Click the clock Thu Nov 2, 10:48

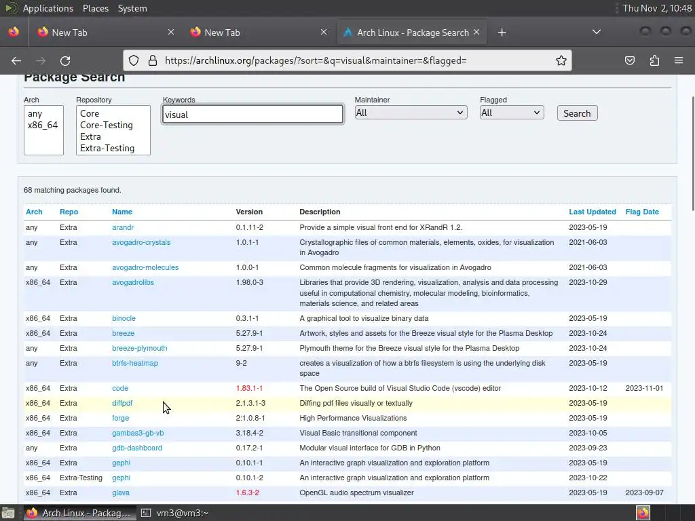coord(657,8)
